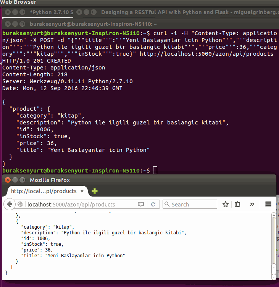Bookmark this page with star icon

(225, 204)
